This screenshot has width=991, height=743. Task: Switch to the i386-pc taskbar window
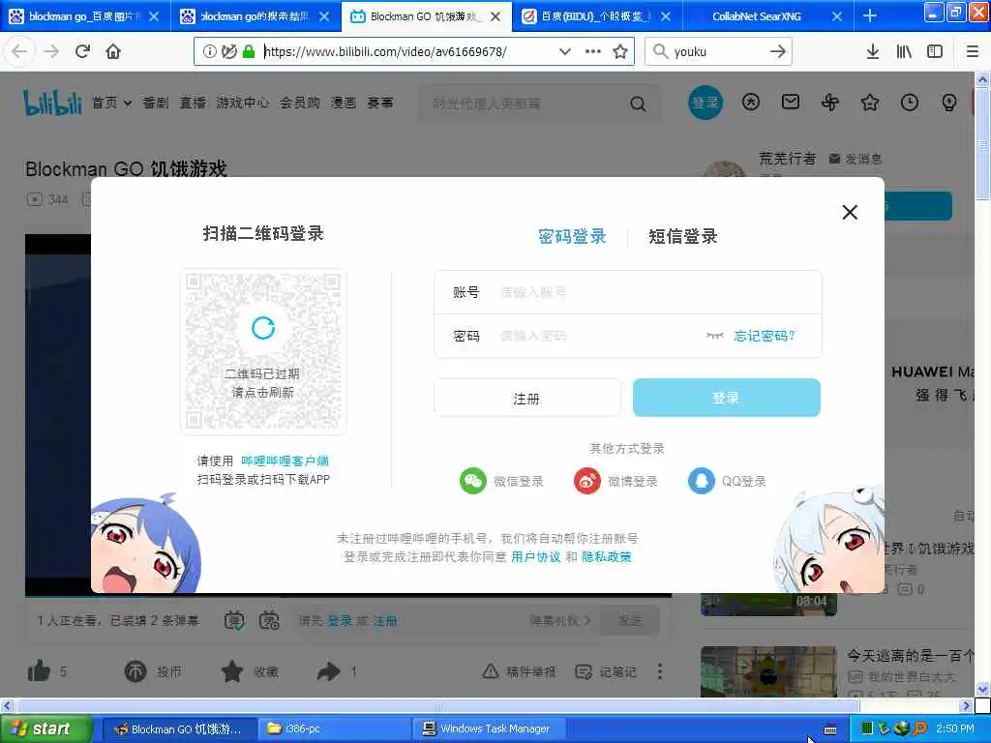pos(335,728)
